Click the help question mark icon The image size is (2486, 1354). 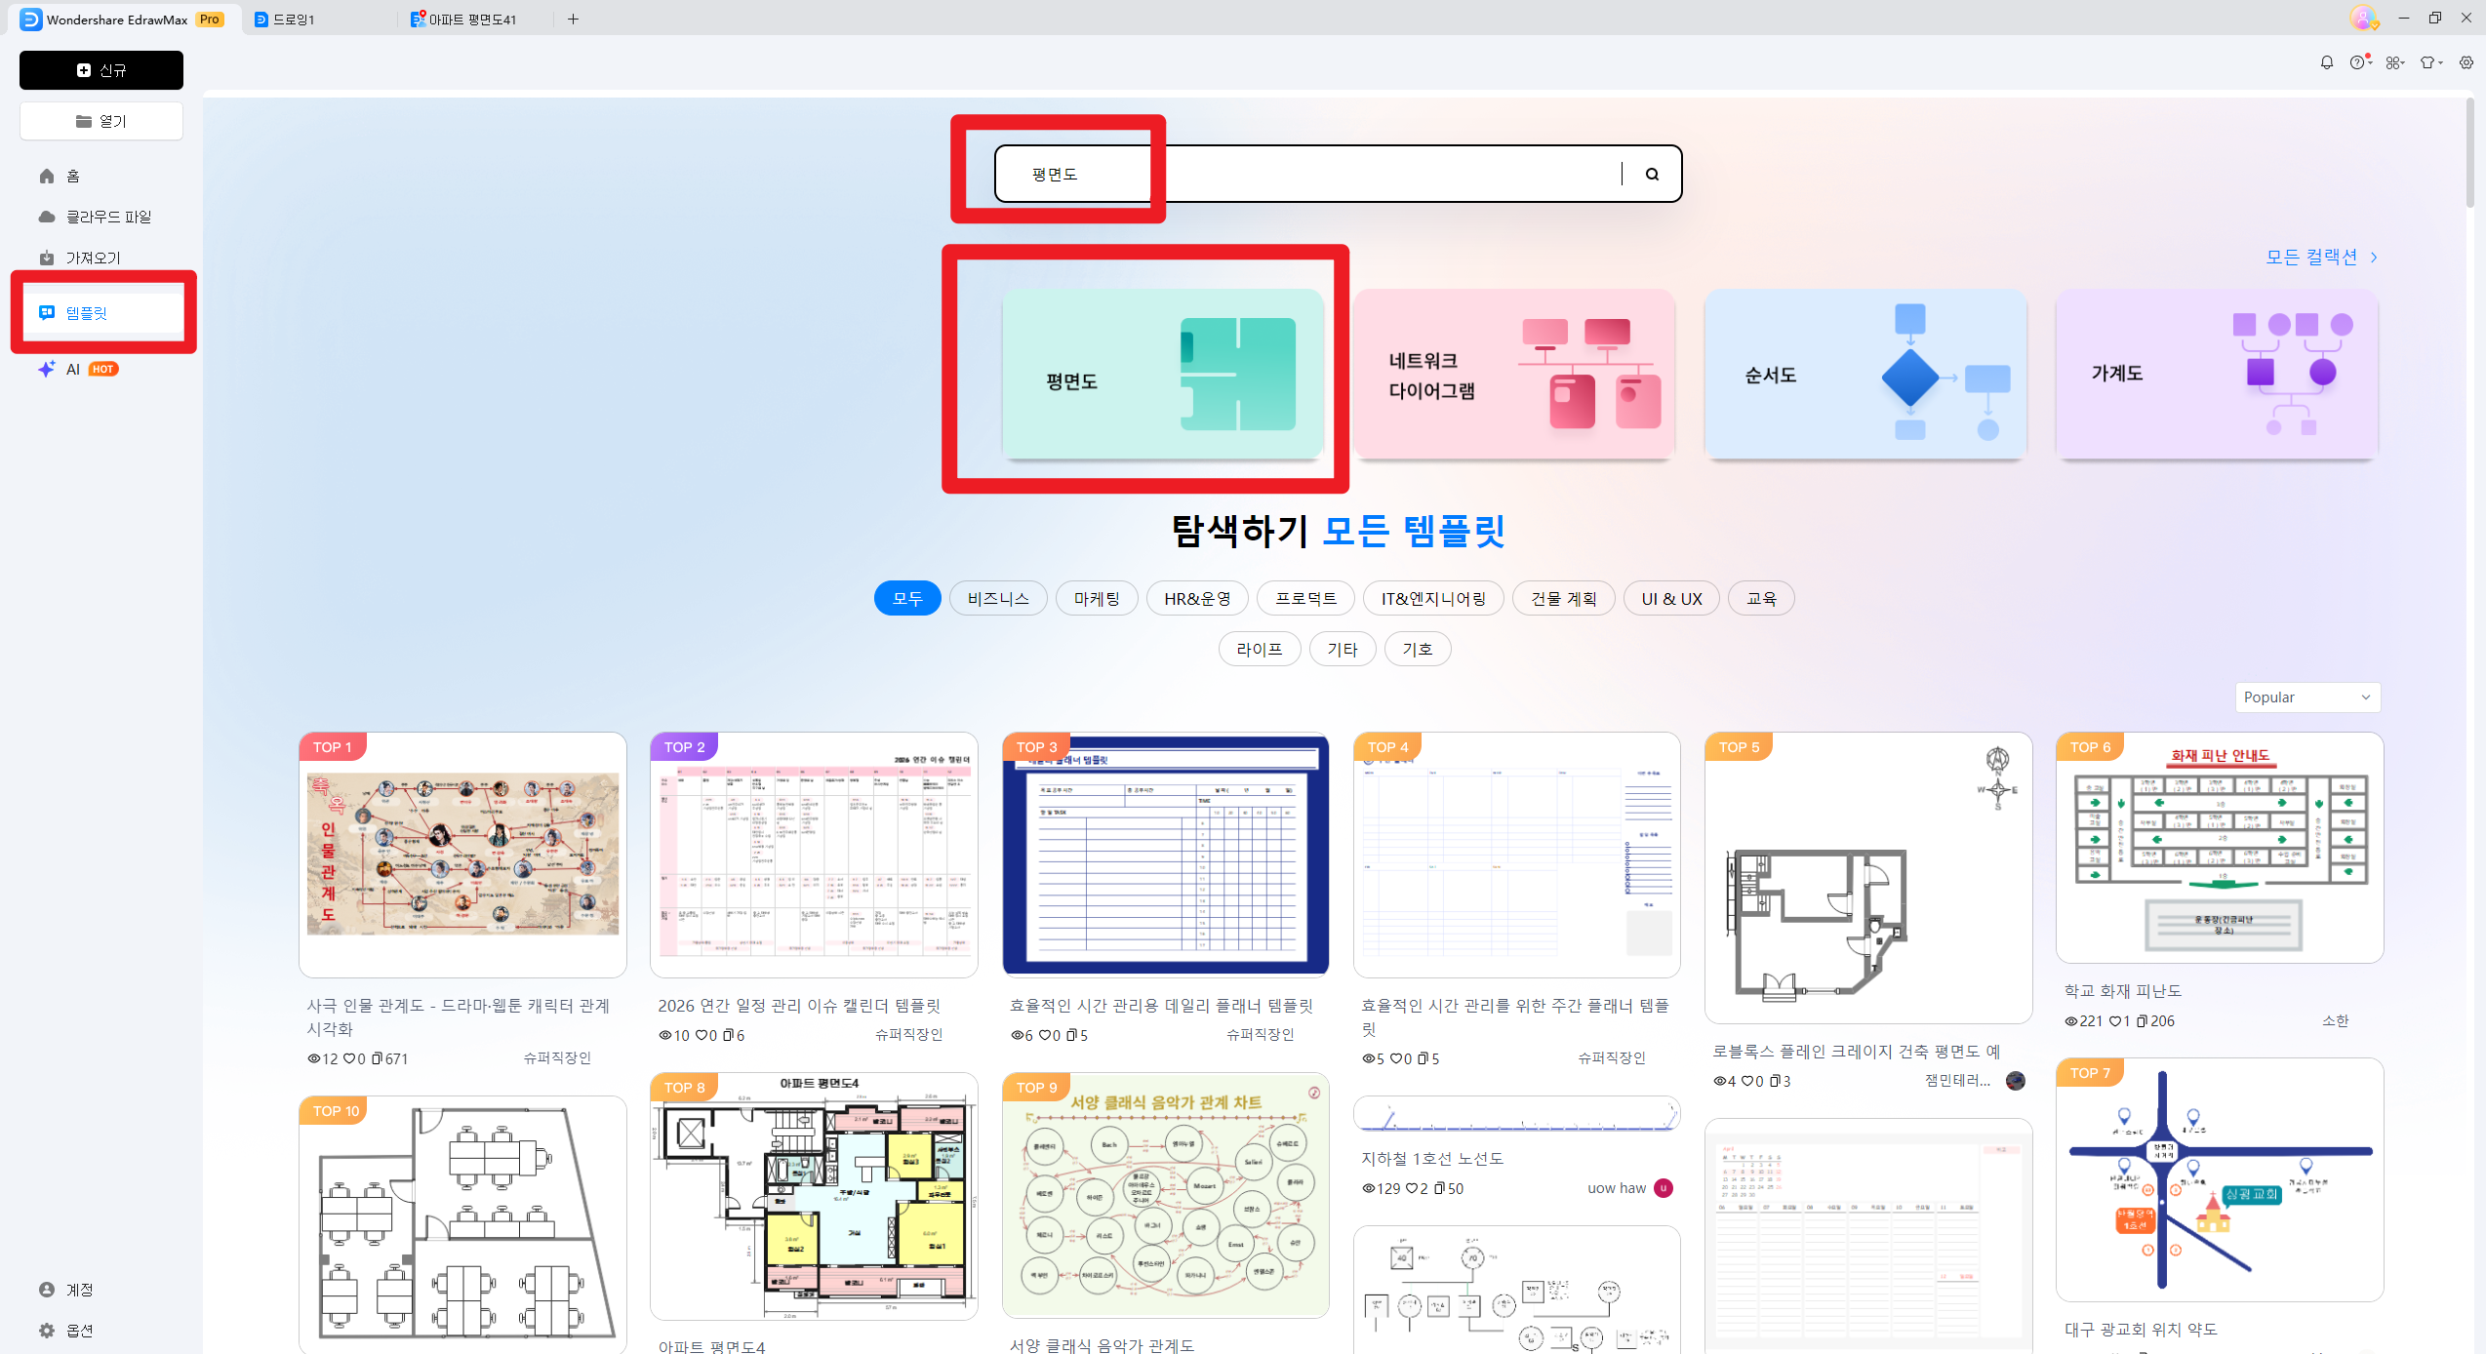pos(2357,61)
